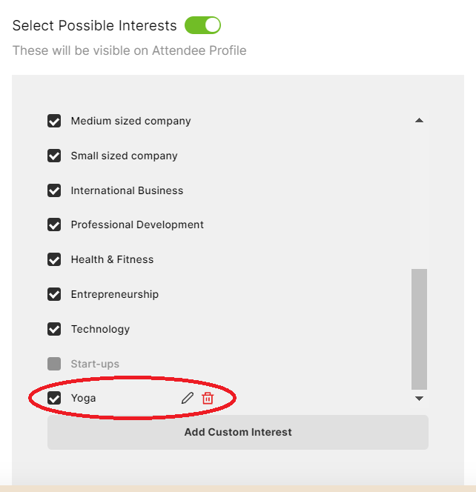Uncheck the Technology checkbox
The width and height of the screenshot is (476, 492).
[54, 329]
